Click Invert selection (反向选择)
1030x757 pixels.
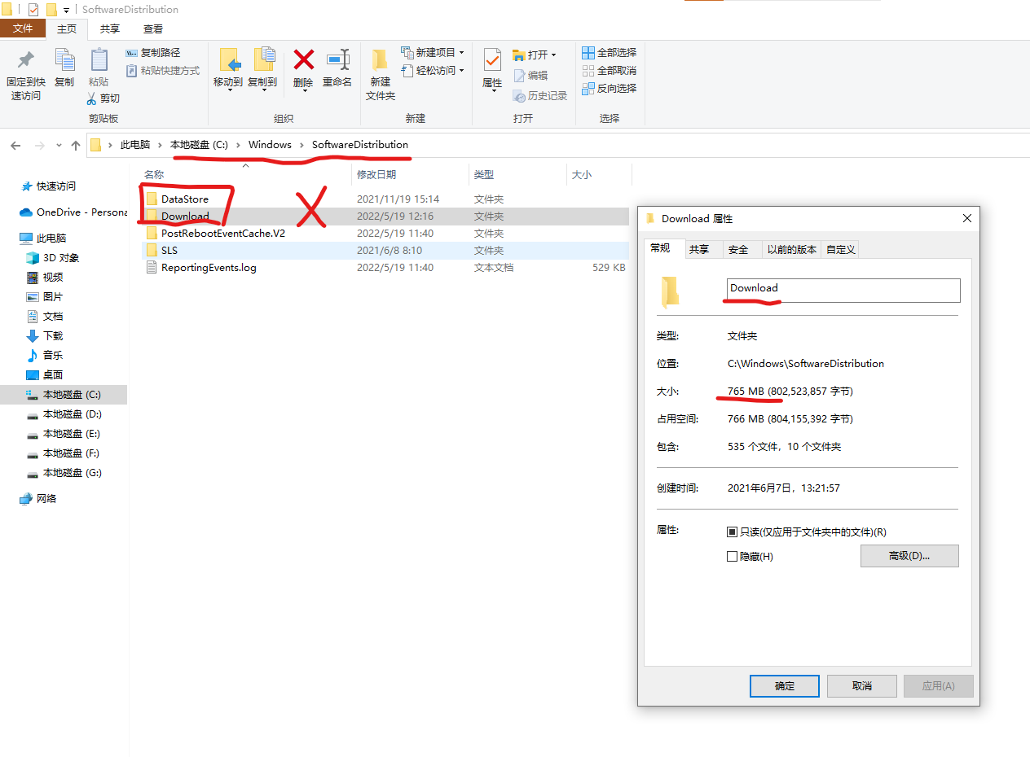pos(609,89)
